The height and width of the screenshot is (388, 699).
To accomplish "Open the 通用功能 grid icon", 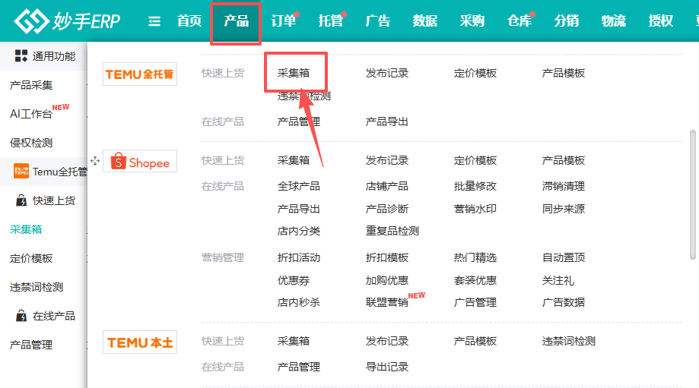I will [x=21, y=56].
